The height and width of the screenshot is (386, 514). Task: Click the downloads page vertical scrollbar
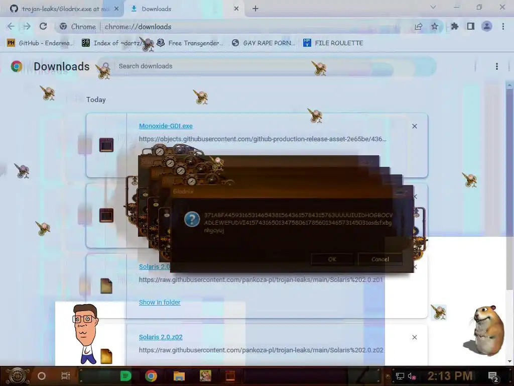click(509, 189)
